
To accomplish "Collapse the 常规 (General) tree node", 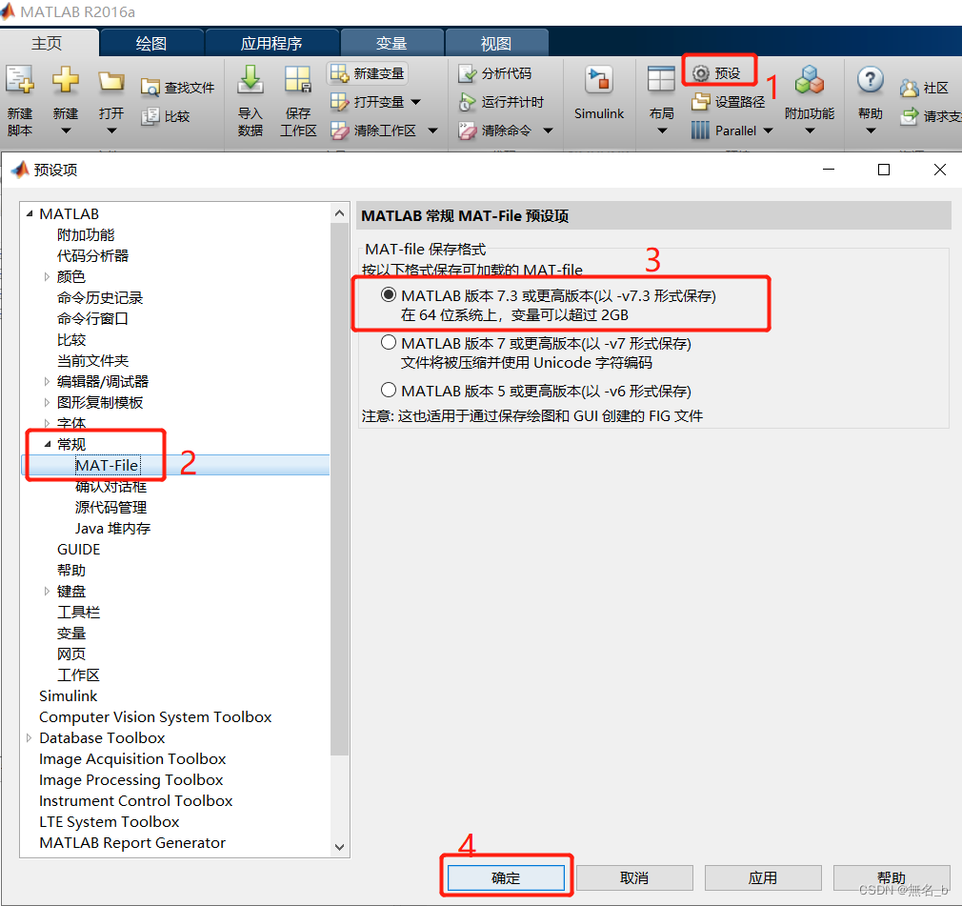I will pos(48,444).
